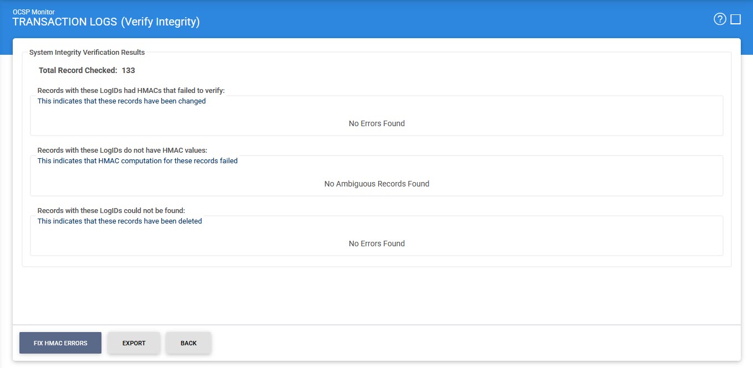Click No Errors Found under changed records
The image size is (753, 368).
(376, 123)
